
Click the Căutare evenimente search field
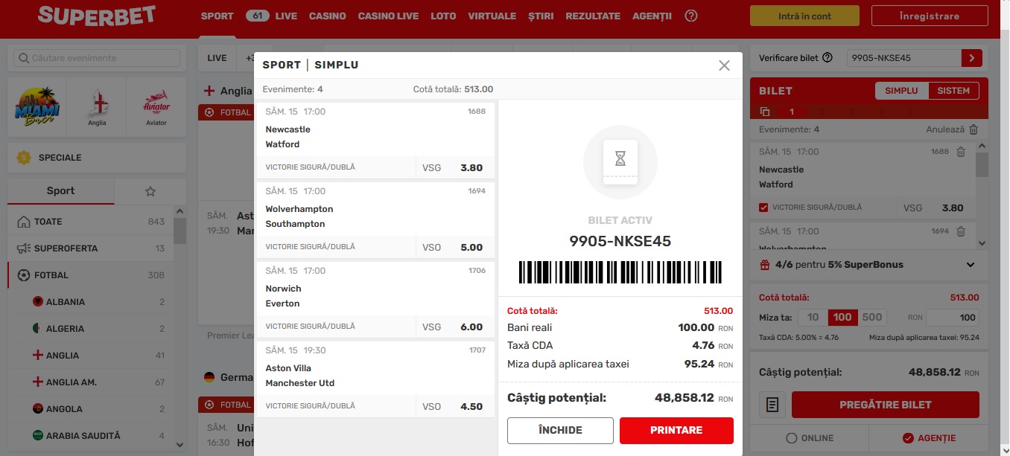pyautogui.click(x=97, y=58)
